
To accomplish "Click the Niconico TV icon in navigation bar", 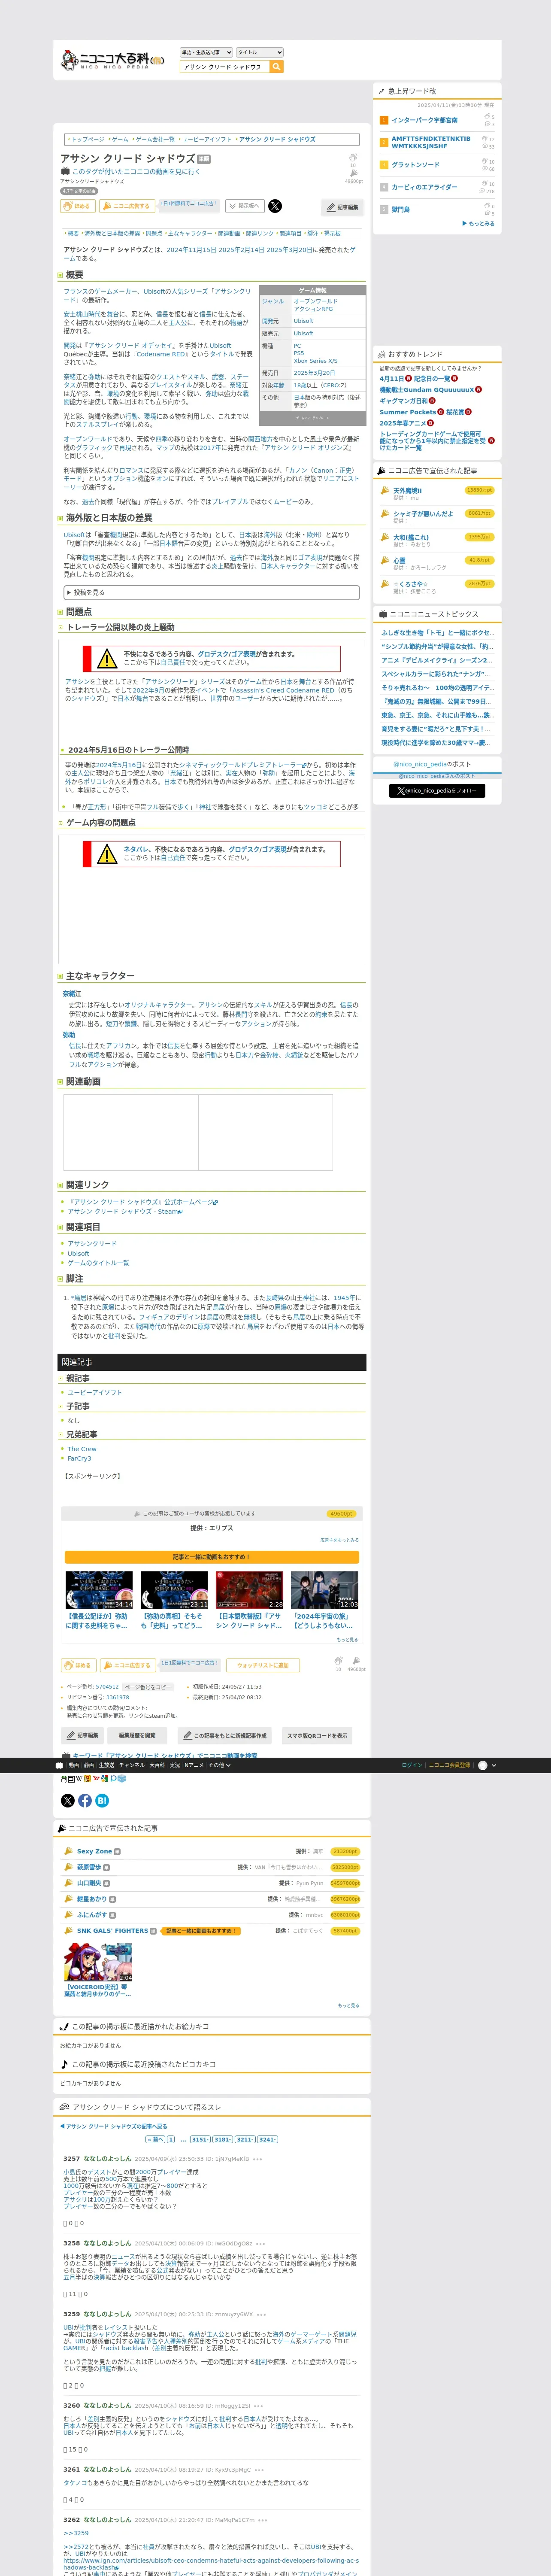I will (59, 1765).
